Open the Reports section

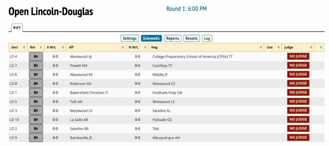coord(173,38)
